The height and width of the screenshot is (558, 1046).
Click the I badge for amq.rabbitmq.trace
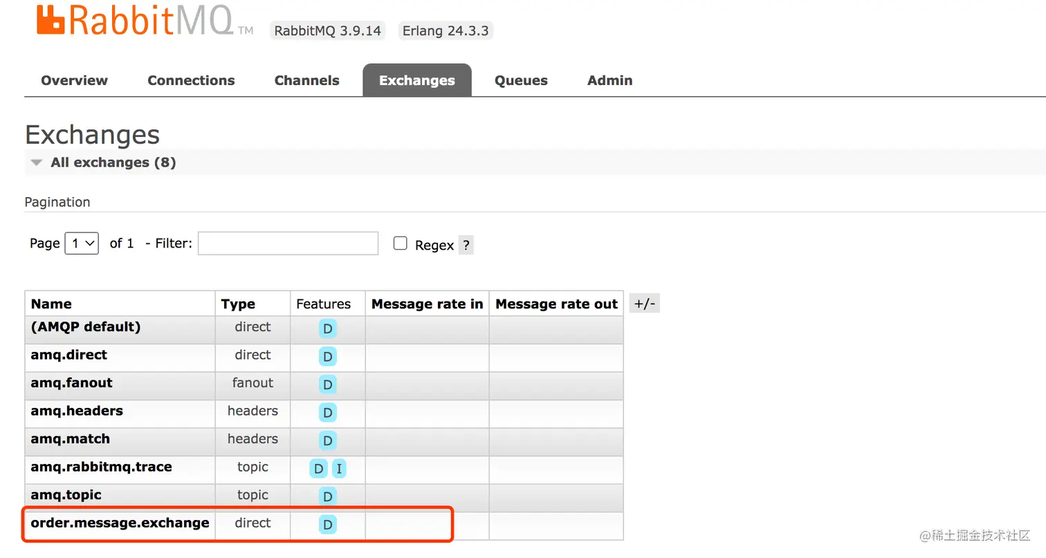[339, 469]
